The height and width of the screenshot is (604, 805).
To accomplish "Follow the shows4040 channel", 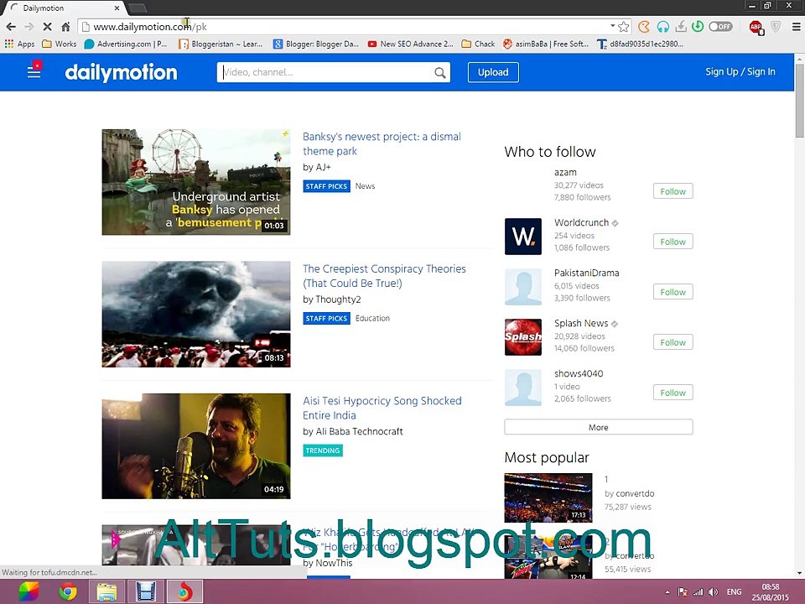I will click(x=673, y=393).
